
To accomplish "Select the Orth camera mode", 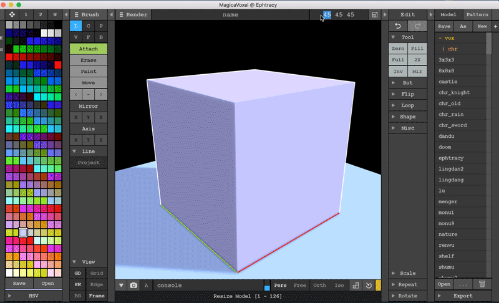I will pos(319,285).
